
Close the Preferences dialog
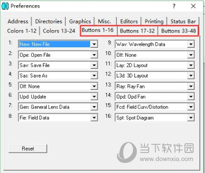coord(193,6)
